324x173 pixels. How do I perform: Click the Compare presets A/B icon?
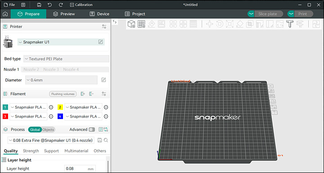coord(106,130)
